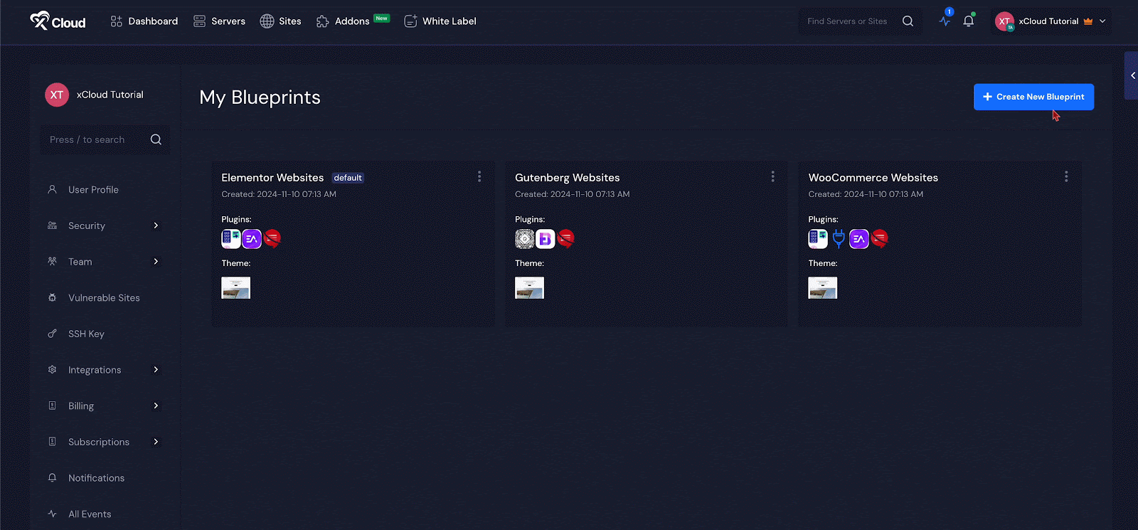Click the Team people icon
Image resolution: width=1138 pixels, height=530 pixels.
pyautogui.click(x=52, y=262)
